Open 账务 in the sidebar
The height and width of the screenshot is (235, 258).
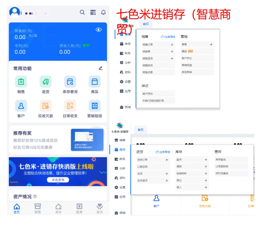[125, 53]
